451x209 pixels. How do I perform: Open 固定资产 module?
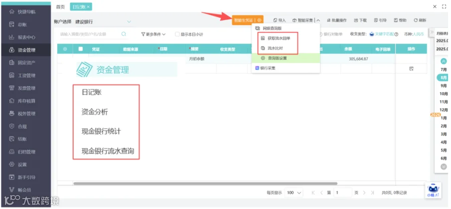(22, 62)
